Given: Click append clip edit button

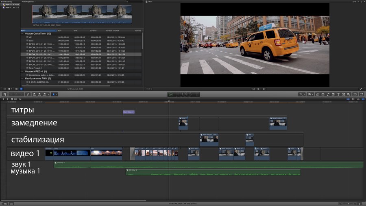Looking at the screenshot, I should 44,94.
